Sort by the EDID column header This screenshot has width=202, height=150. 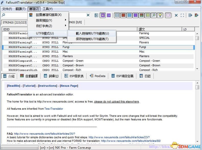click(x=6, y=29)
